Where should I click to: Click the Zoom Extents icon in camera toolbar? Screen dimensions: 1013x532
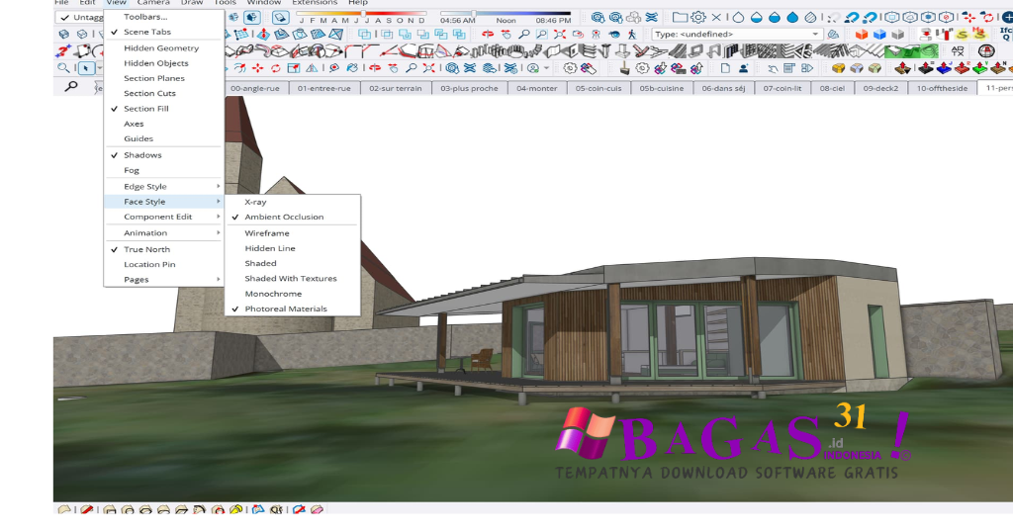click(x=560, y=35)
